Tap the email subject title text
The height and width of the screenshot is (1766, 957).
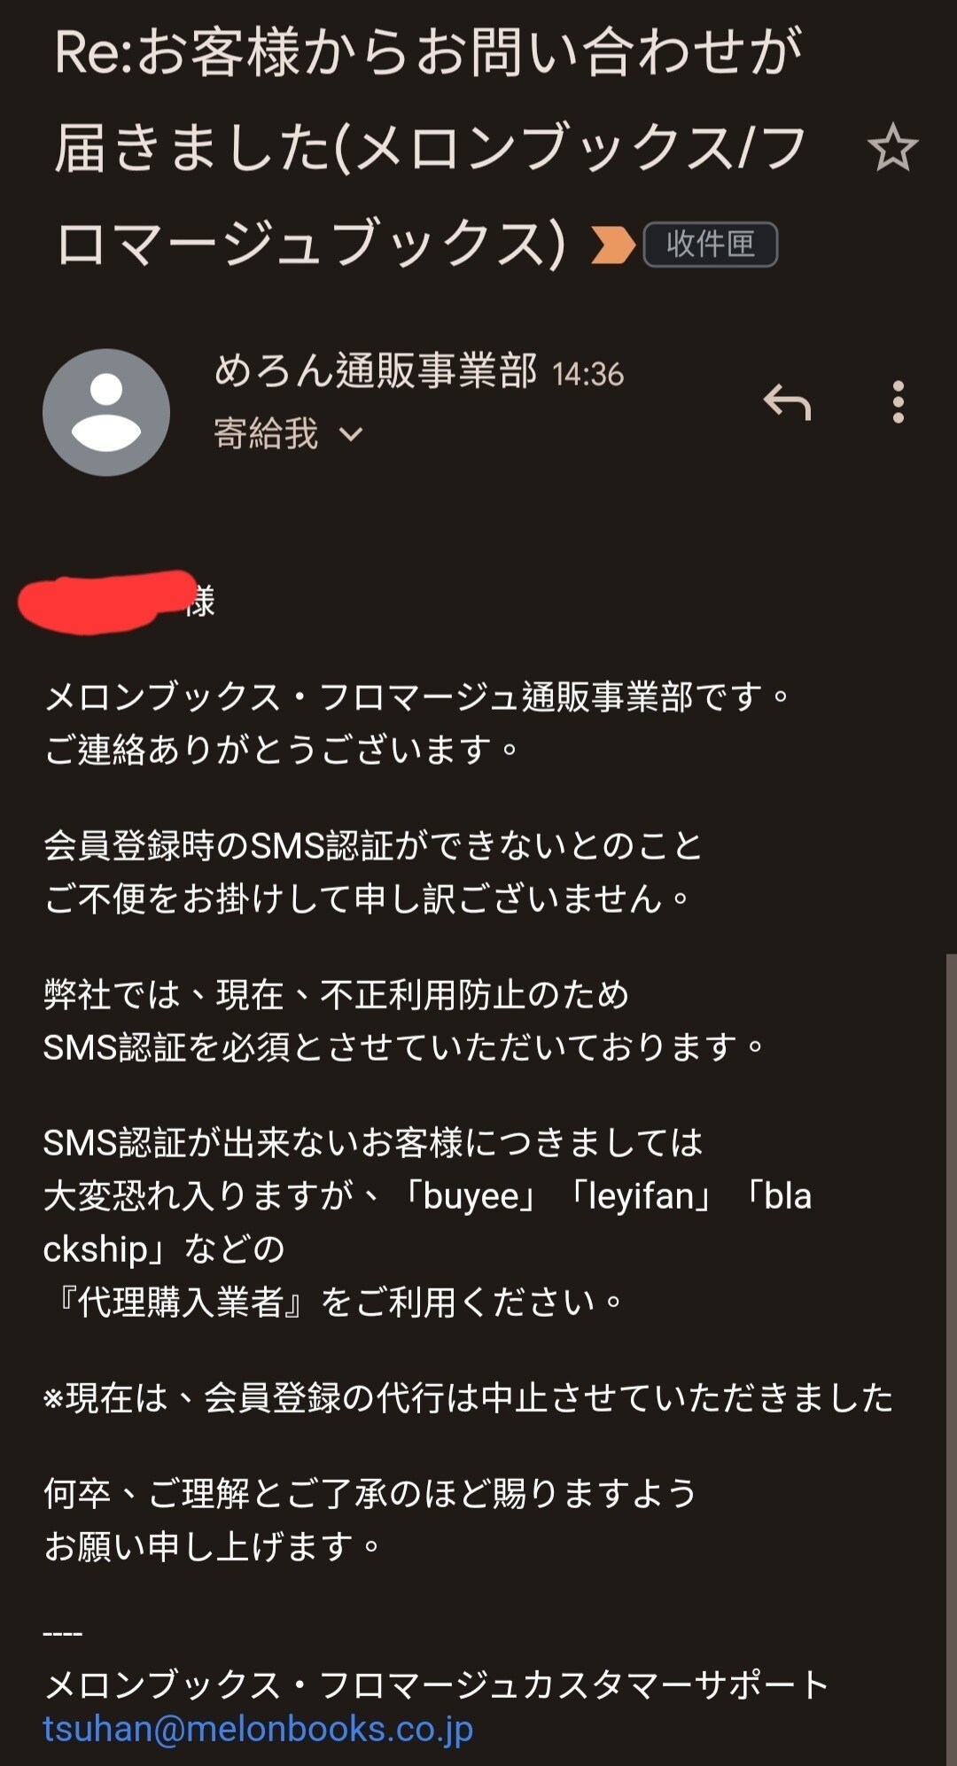[430, 147]
